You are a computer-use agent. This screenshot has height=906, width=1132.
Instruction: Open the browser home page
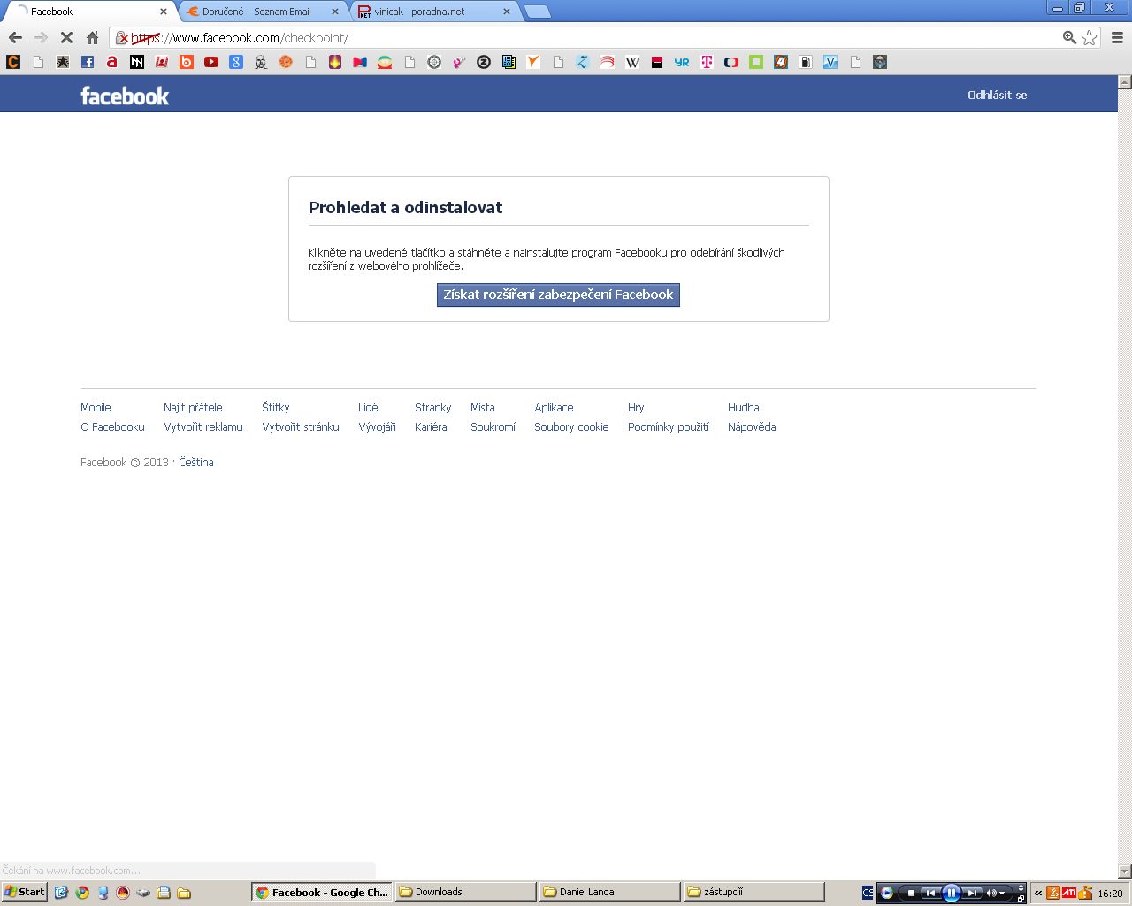[x=92, y=38]
